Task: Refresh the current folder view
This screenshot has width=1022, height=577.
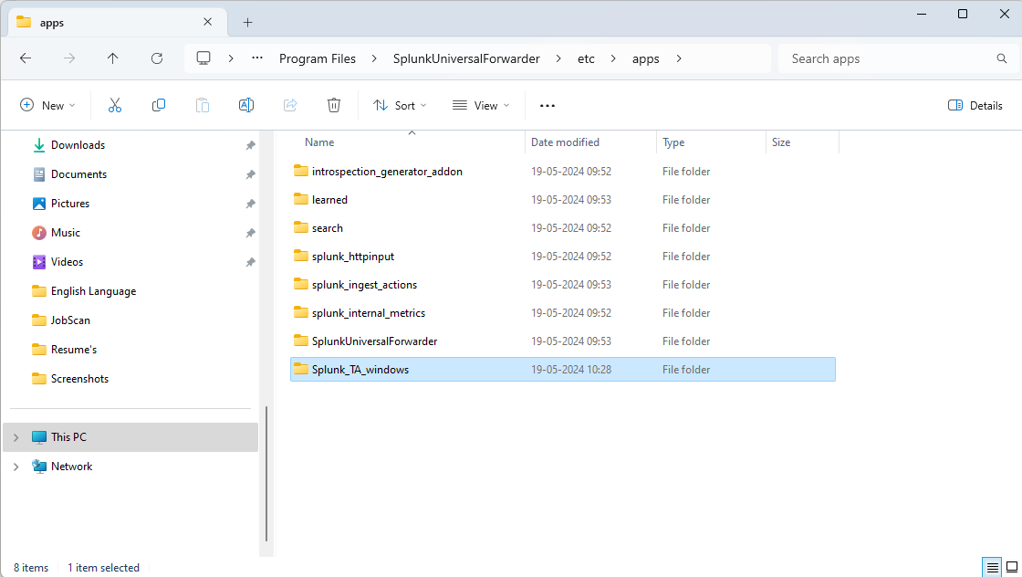Action: pos(156,58)
